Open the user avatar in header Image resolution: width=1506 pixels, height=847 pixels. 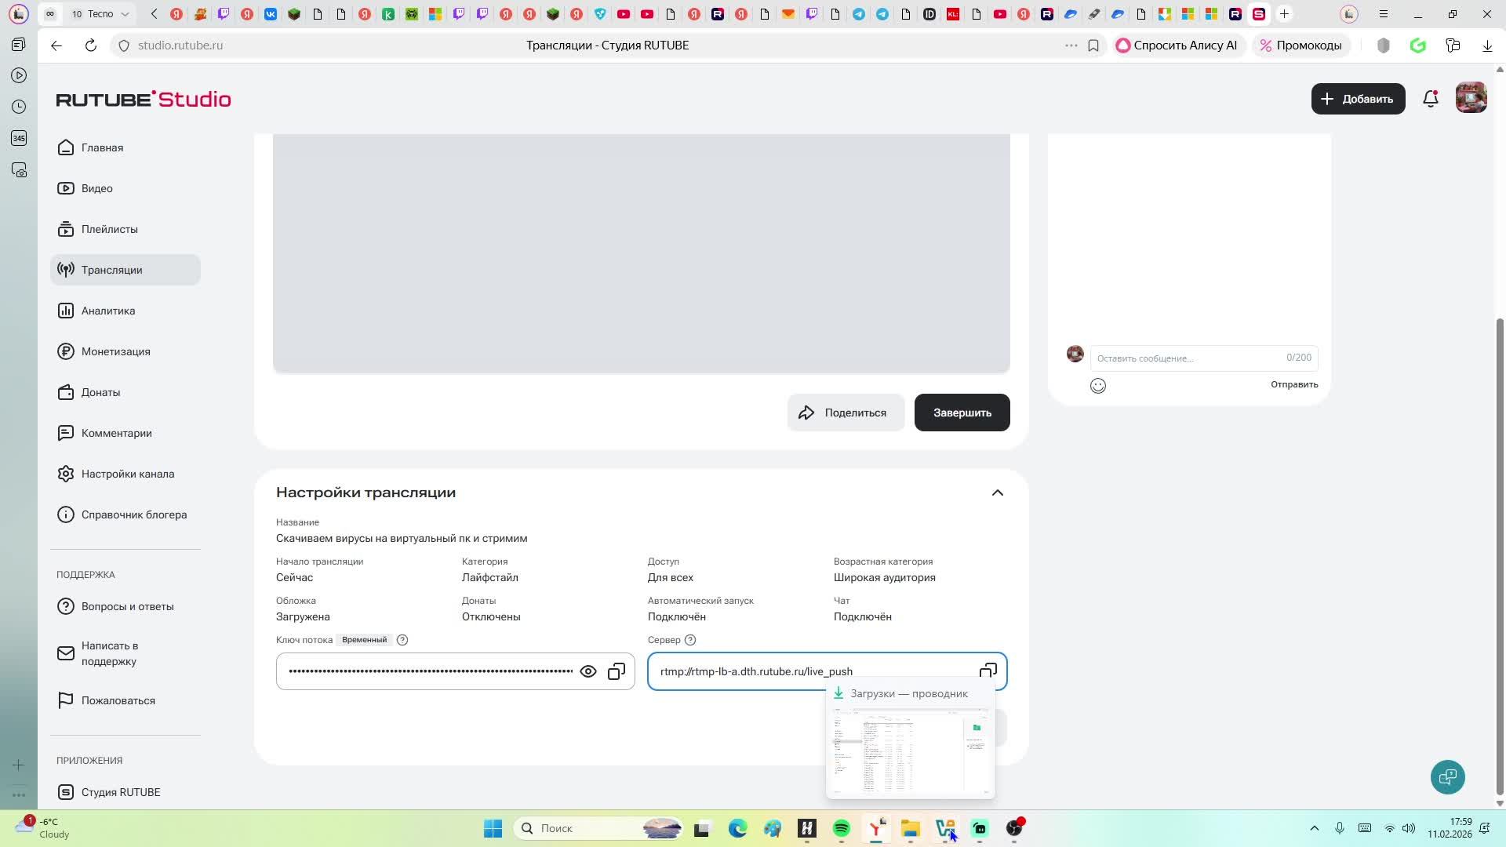[1471, 99]
